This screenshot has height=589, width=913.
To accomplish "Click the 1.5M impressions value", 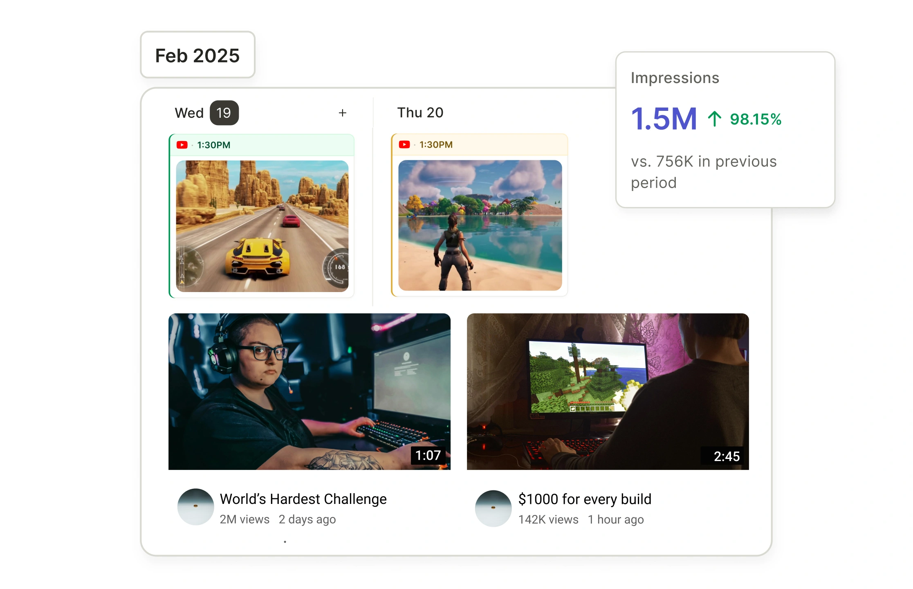I will 664,119.
